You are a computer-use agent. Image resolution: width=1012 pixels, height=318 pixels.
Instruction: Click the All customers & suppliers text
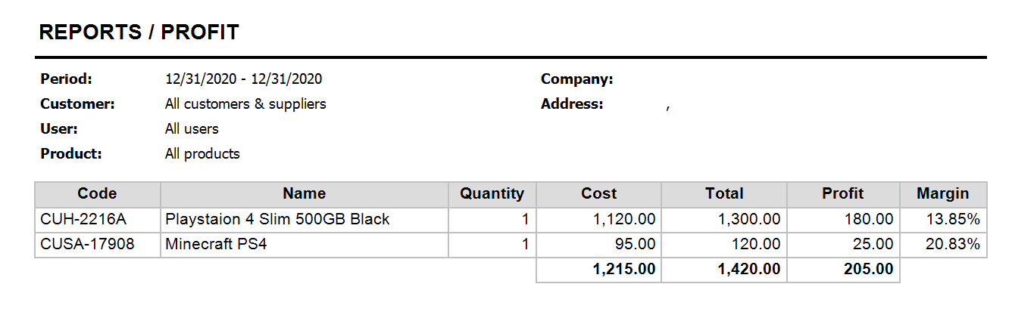click(245, 104)
